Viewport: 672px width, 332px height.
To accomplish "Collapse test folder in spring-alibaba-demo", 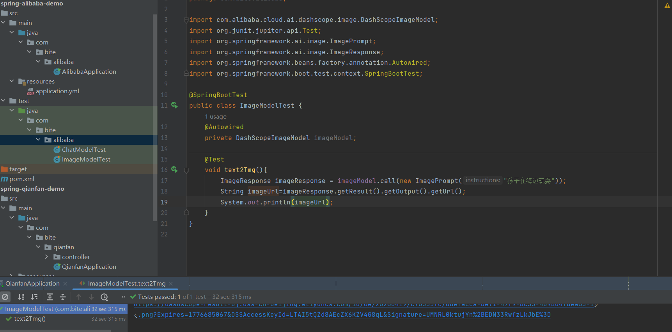I will pos(4,101).
